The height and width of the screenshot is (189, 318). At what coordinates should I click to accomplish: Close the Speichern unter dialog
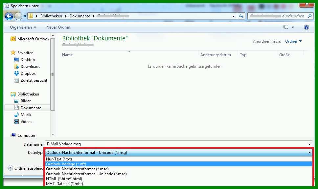(x=307, y=5)
